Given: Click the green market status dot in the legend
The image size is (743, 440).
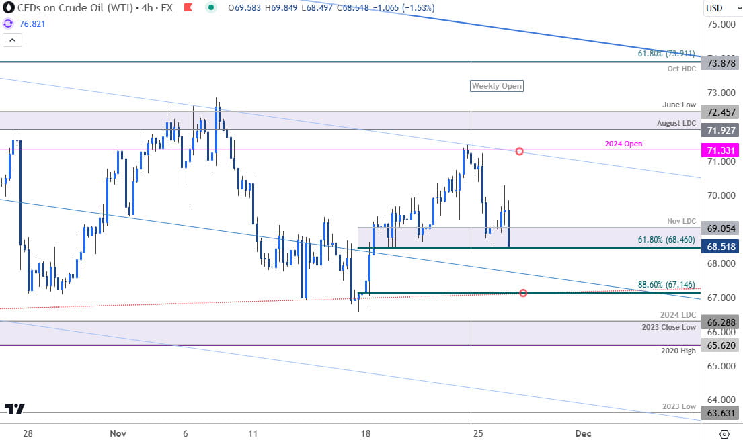Looking at the screenshot, I should (x=210, y=9).
